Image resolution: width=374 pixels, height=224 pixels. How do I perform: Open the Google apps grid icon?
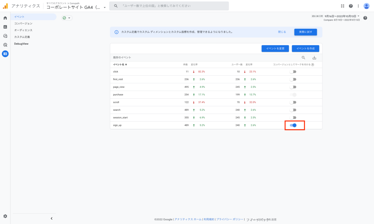pyautogui.click(x=343, y=6)
